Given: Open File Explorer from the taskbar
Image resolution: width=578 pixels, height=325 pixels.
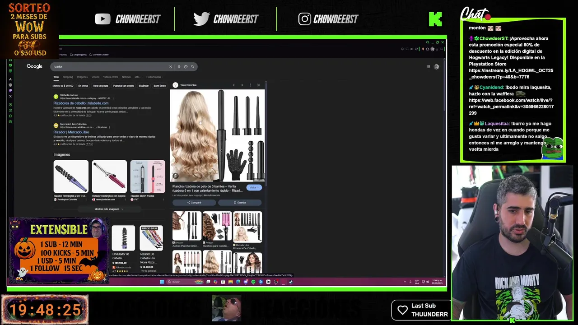Looking at the screenshot, I should 230,282.
